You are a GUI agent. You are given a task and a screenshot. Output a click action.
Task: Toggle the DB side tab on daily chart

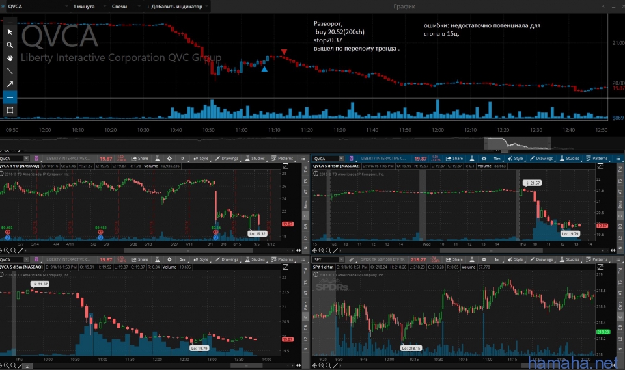tap(306, 227)
